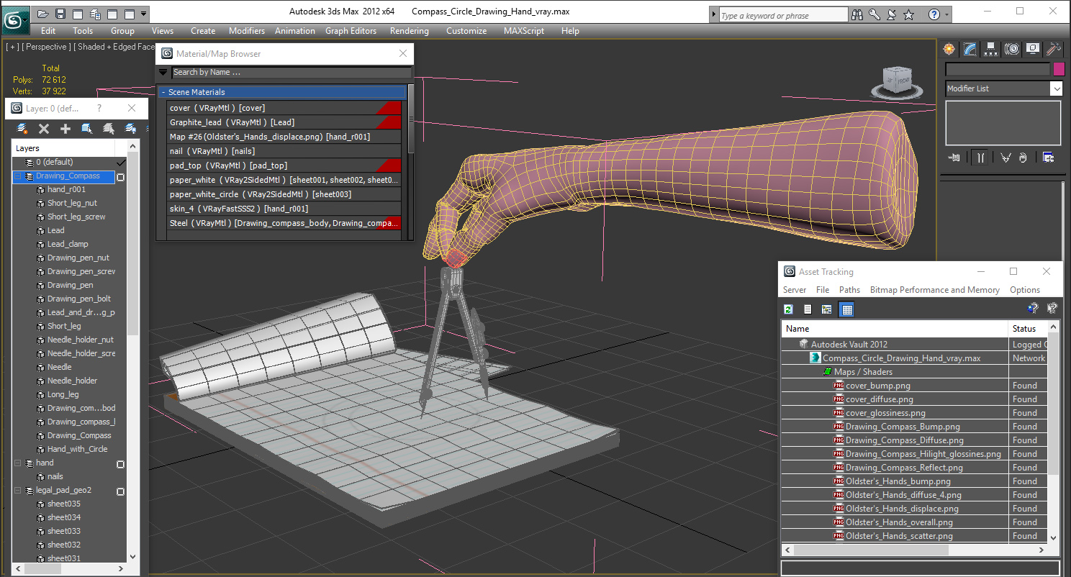The height and width of the screenshot is (577, 1071).
Task: Open the Motion command panel tab
Action: (1012, 49)
